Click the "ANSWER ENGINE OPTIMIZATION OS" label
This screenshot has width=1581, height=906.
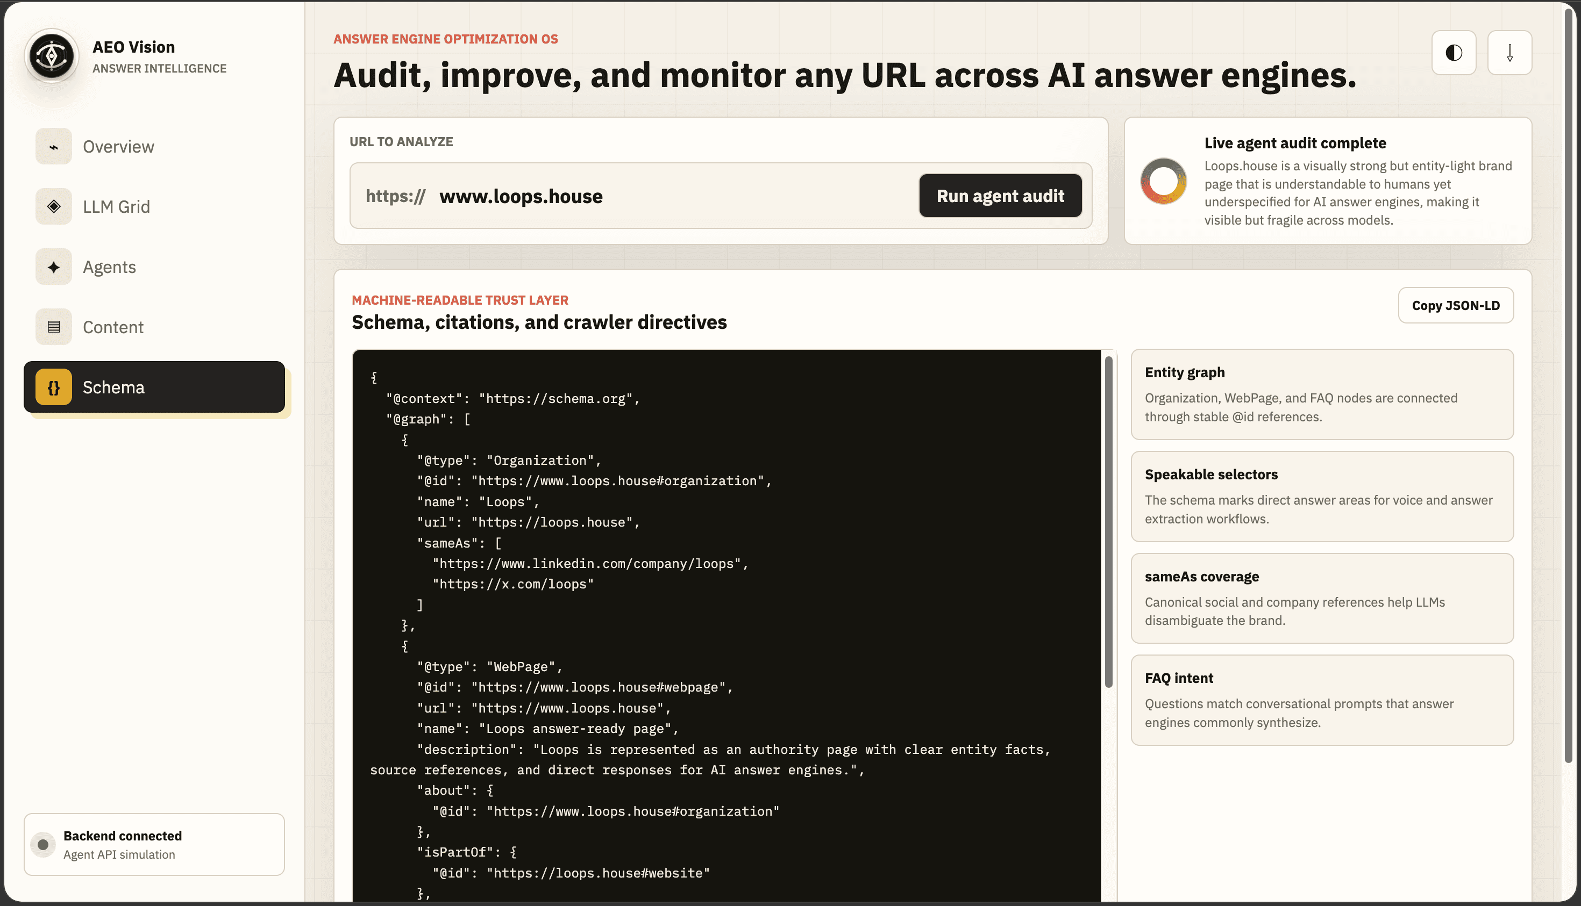pyautogui.click(x=446, y=39)
